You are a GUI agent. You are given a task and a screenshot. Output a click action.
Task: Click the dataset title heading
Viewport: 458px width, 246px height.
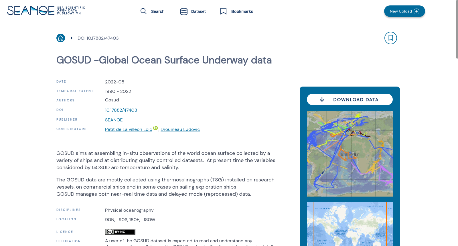click(x=164, y=60)
